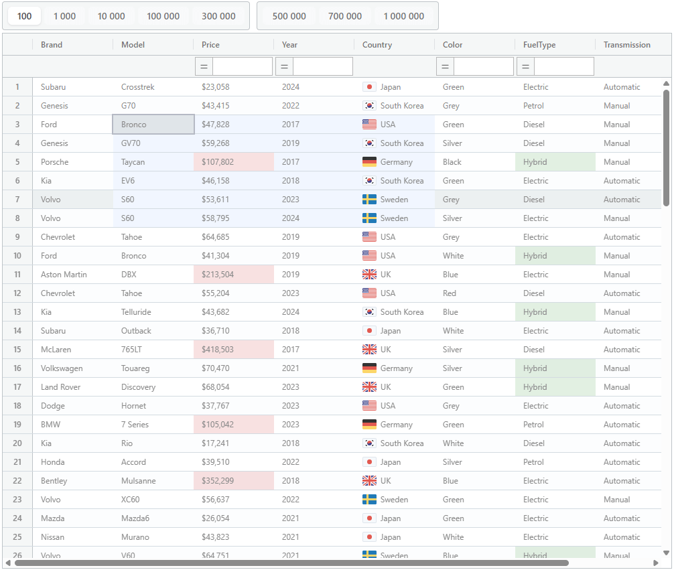
Task: Sort by the Brand column header
Action: click(52, 45)
